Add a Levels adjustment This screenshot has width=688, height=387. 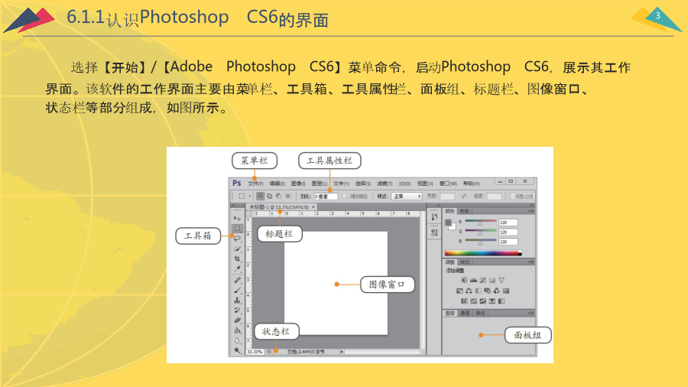click(474, 280)
